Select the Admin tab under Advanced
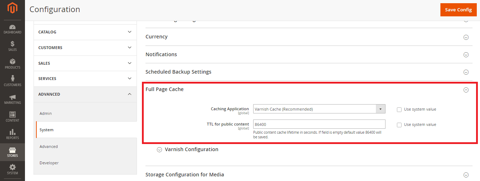Viewport: 480px width, 181px height. point(46,113)
